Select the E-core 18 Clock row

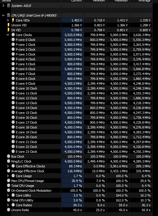tap(82, 127)
